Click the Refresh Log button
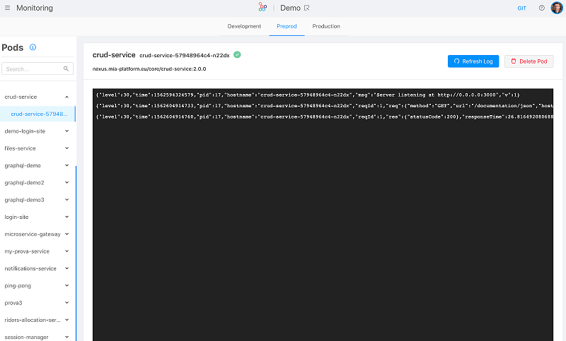566x341 pixels. click(473, 61)
